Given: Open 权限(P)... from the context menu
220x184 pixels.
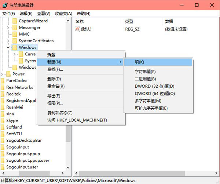Looking at the screenshot, I should click(x=81, y=103).
